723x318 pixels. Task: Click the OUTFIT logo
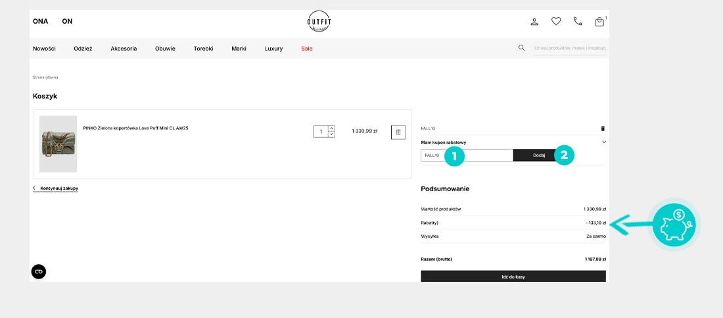[319, 22]
